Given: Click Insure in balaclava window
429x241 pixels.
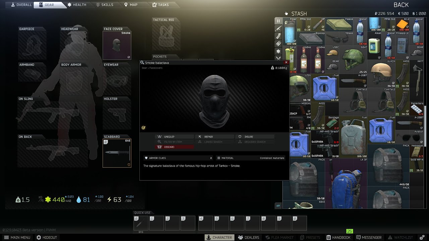Looking at the screenshot, I should pyautogui.click(x=255, y=137).
